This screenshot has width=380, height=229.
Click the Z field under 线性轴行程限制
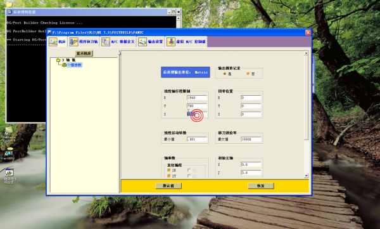pos(197,114)
